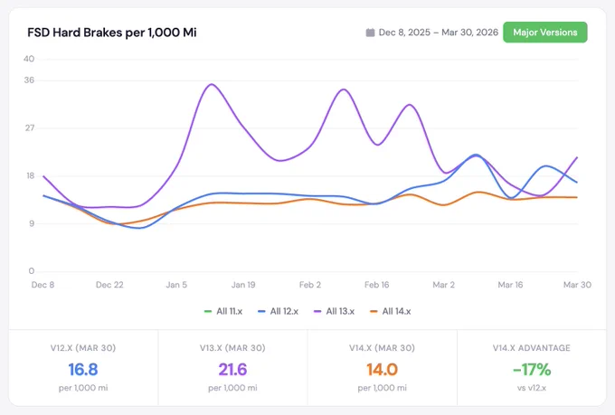Click the Mar 30 x-axis label
The height and width of the screenshot is (415, 615).
577,285
